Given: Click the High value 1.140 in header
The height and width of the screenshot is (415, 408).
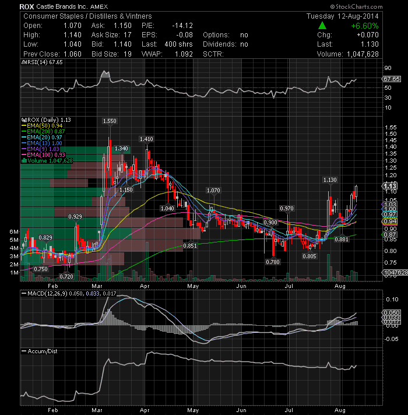Looking at the screenshot, I should pyautogui.click(x=72, y=35).
